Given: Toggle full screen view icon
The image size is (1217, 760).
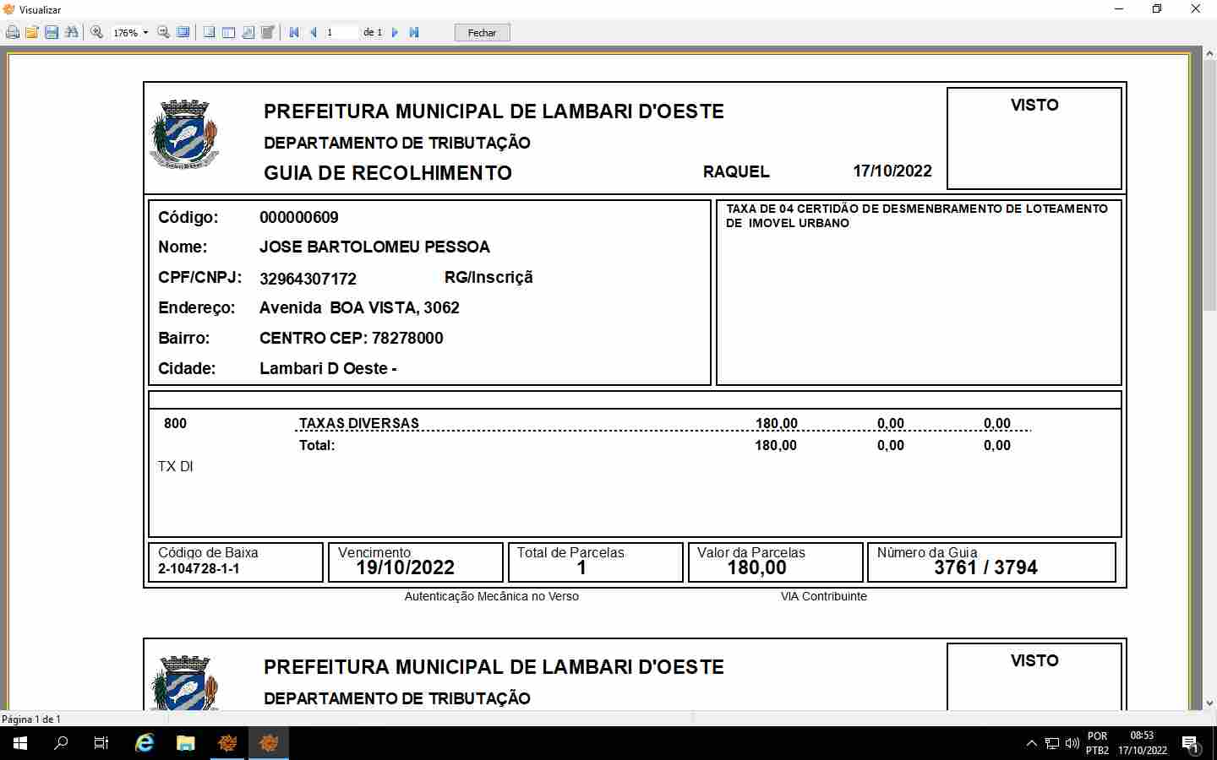Looking at the screenshot, I should (183, 33).
